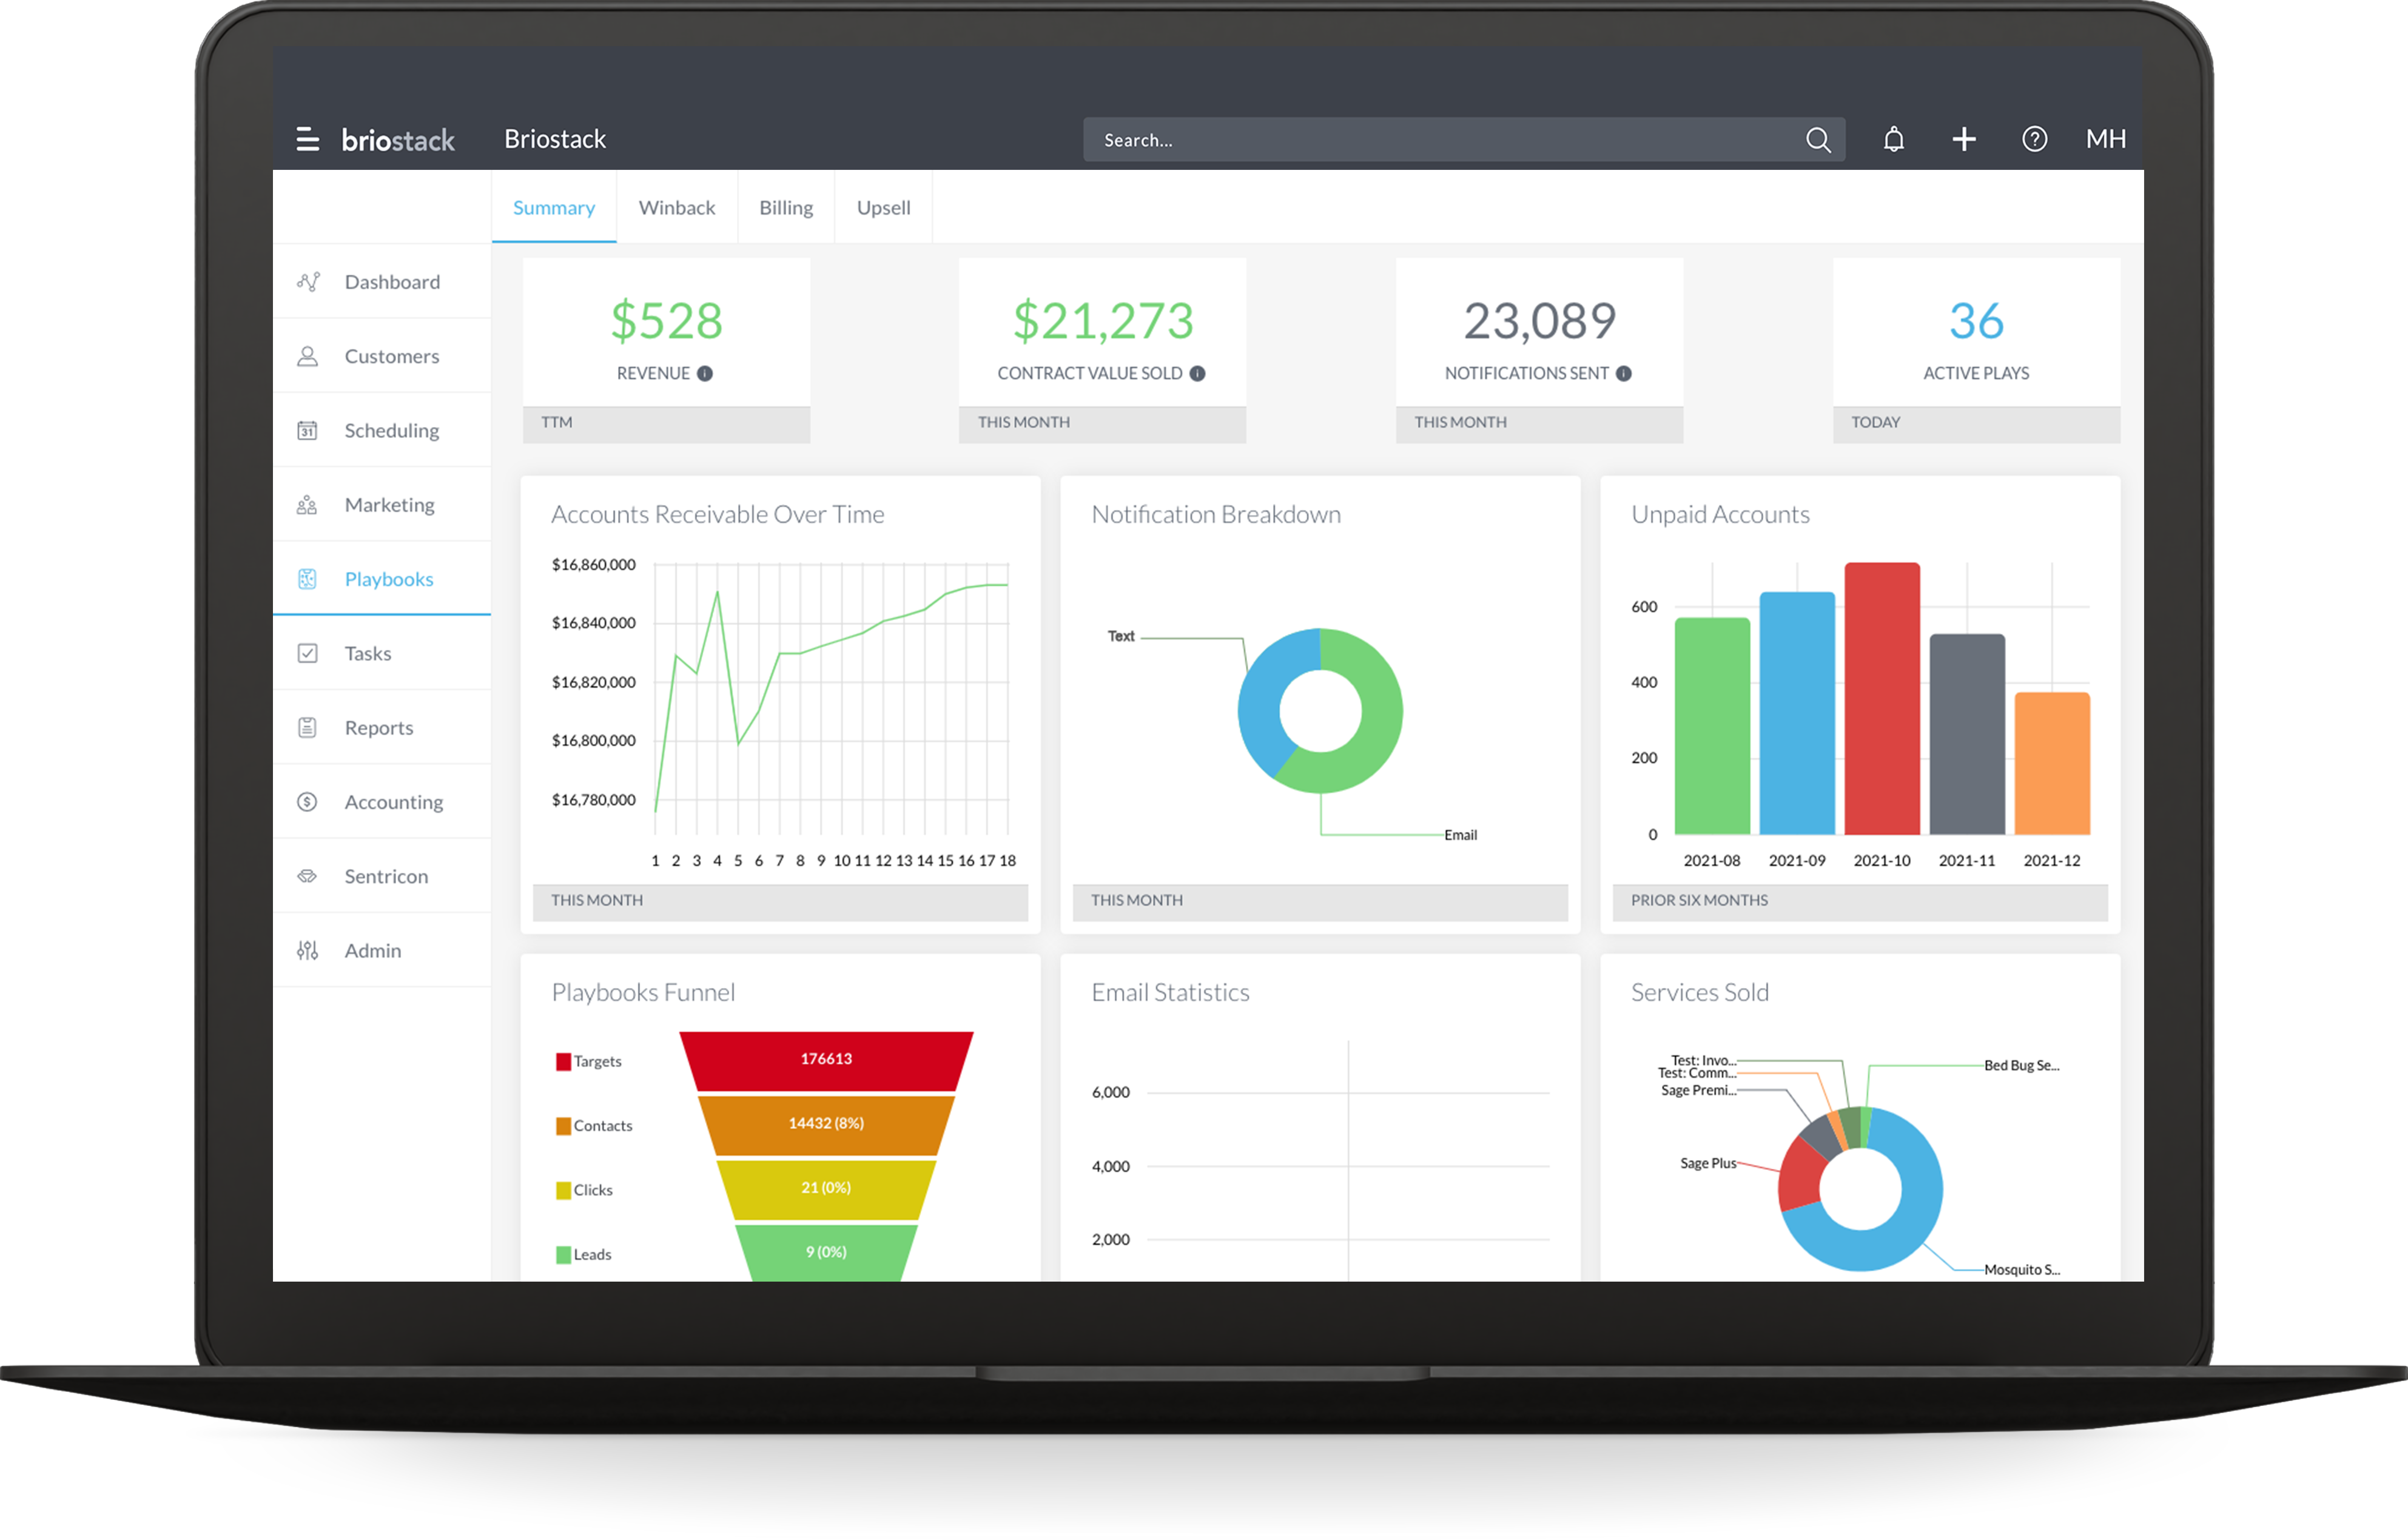Viewport: 2408px width, 1540px height.
Task: Click the plus add icon
Action: (x=1963, y=139)
